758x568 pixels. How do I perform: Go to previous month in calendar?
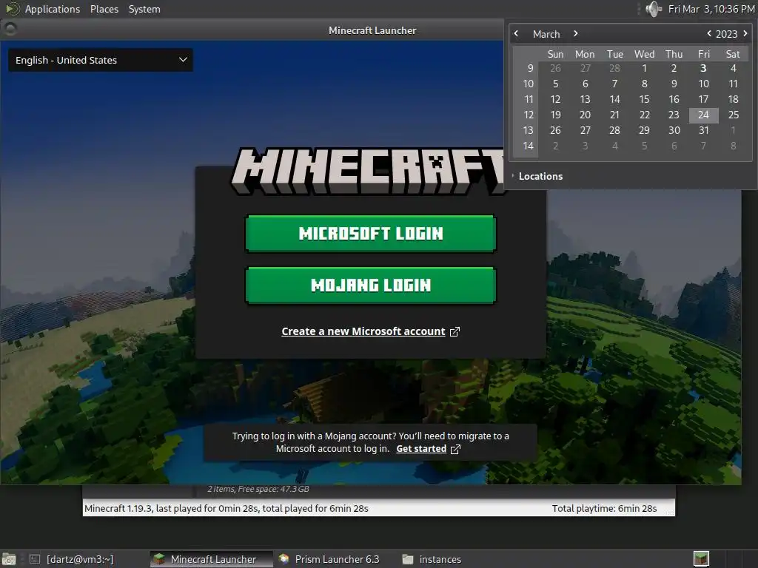pyautogui.click(x=516, y=33)
